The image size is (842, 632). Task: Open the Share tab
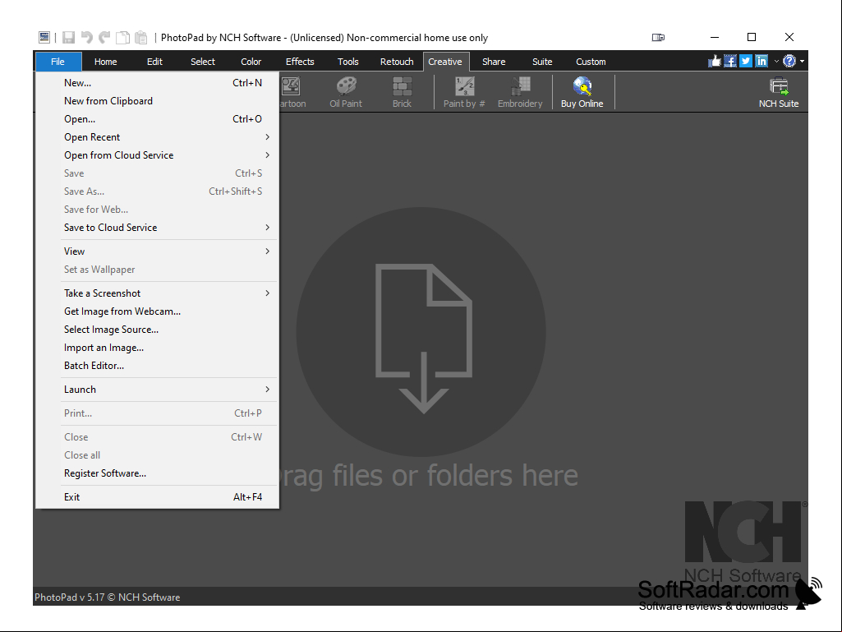[494, 62]
